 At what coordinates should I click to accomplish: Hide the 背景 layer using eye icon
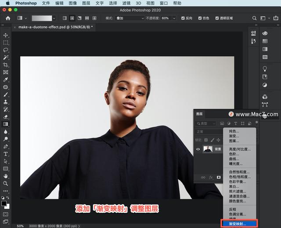[198, 149]
